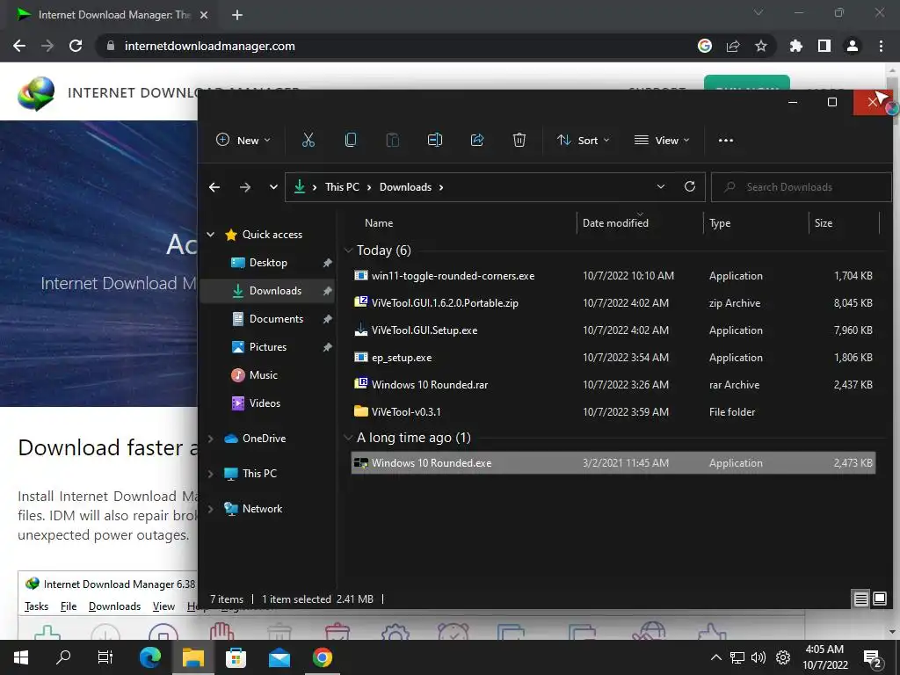Collapse the Quick access tree node
Viewport: 900px width, 675px height.
[211, 234]
